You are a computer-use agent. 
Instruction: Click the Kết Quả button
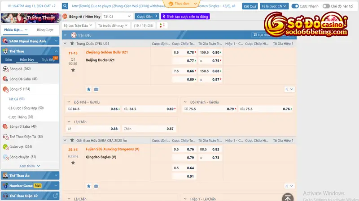pos(250,6)
